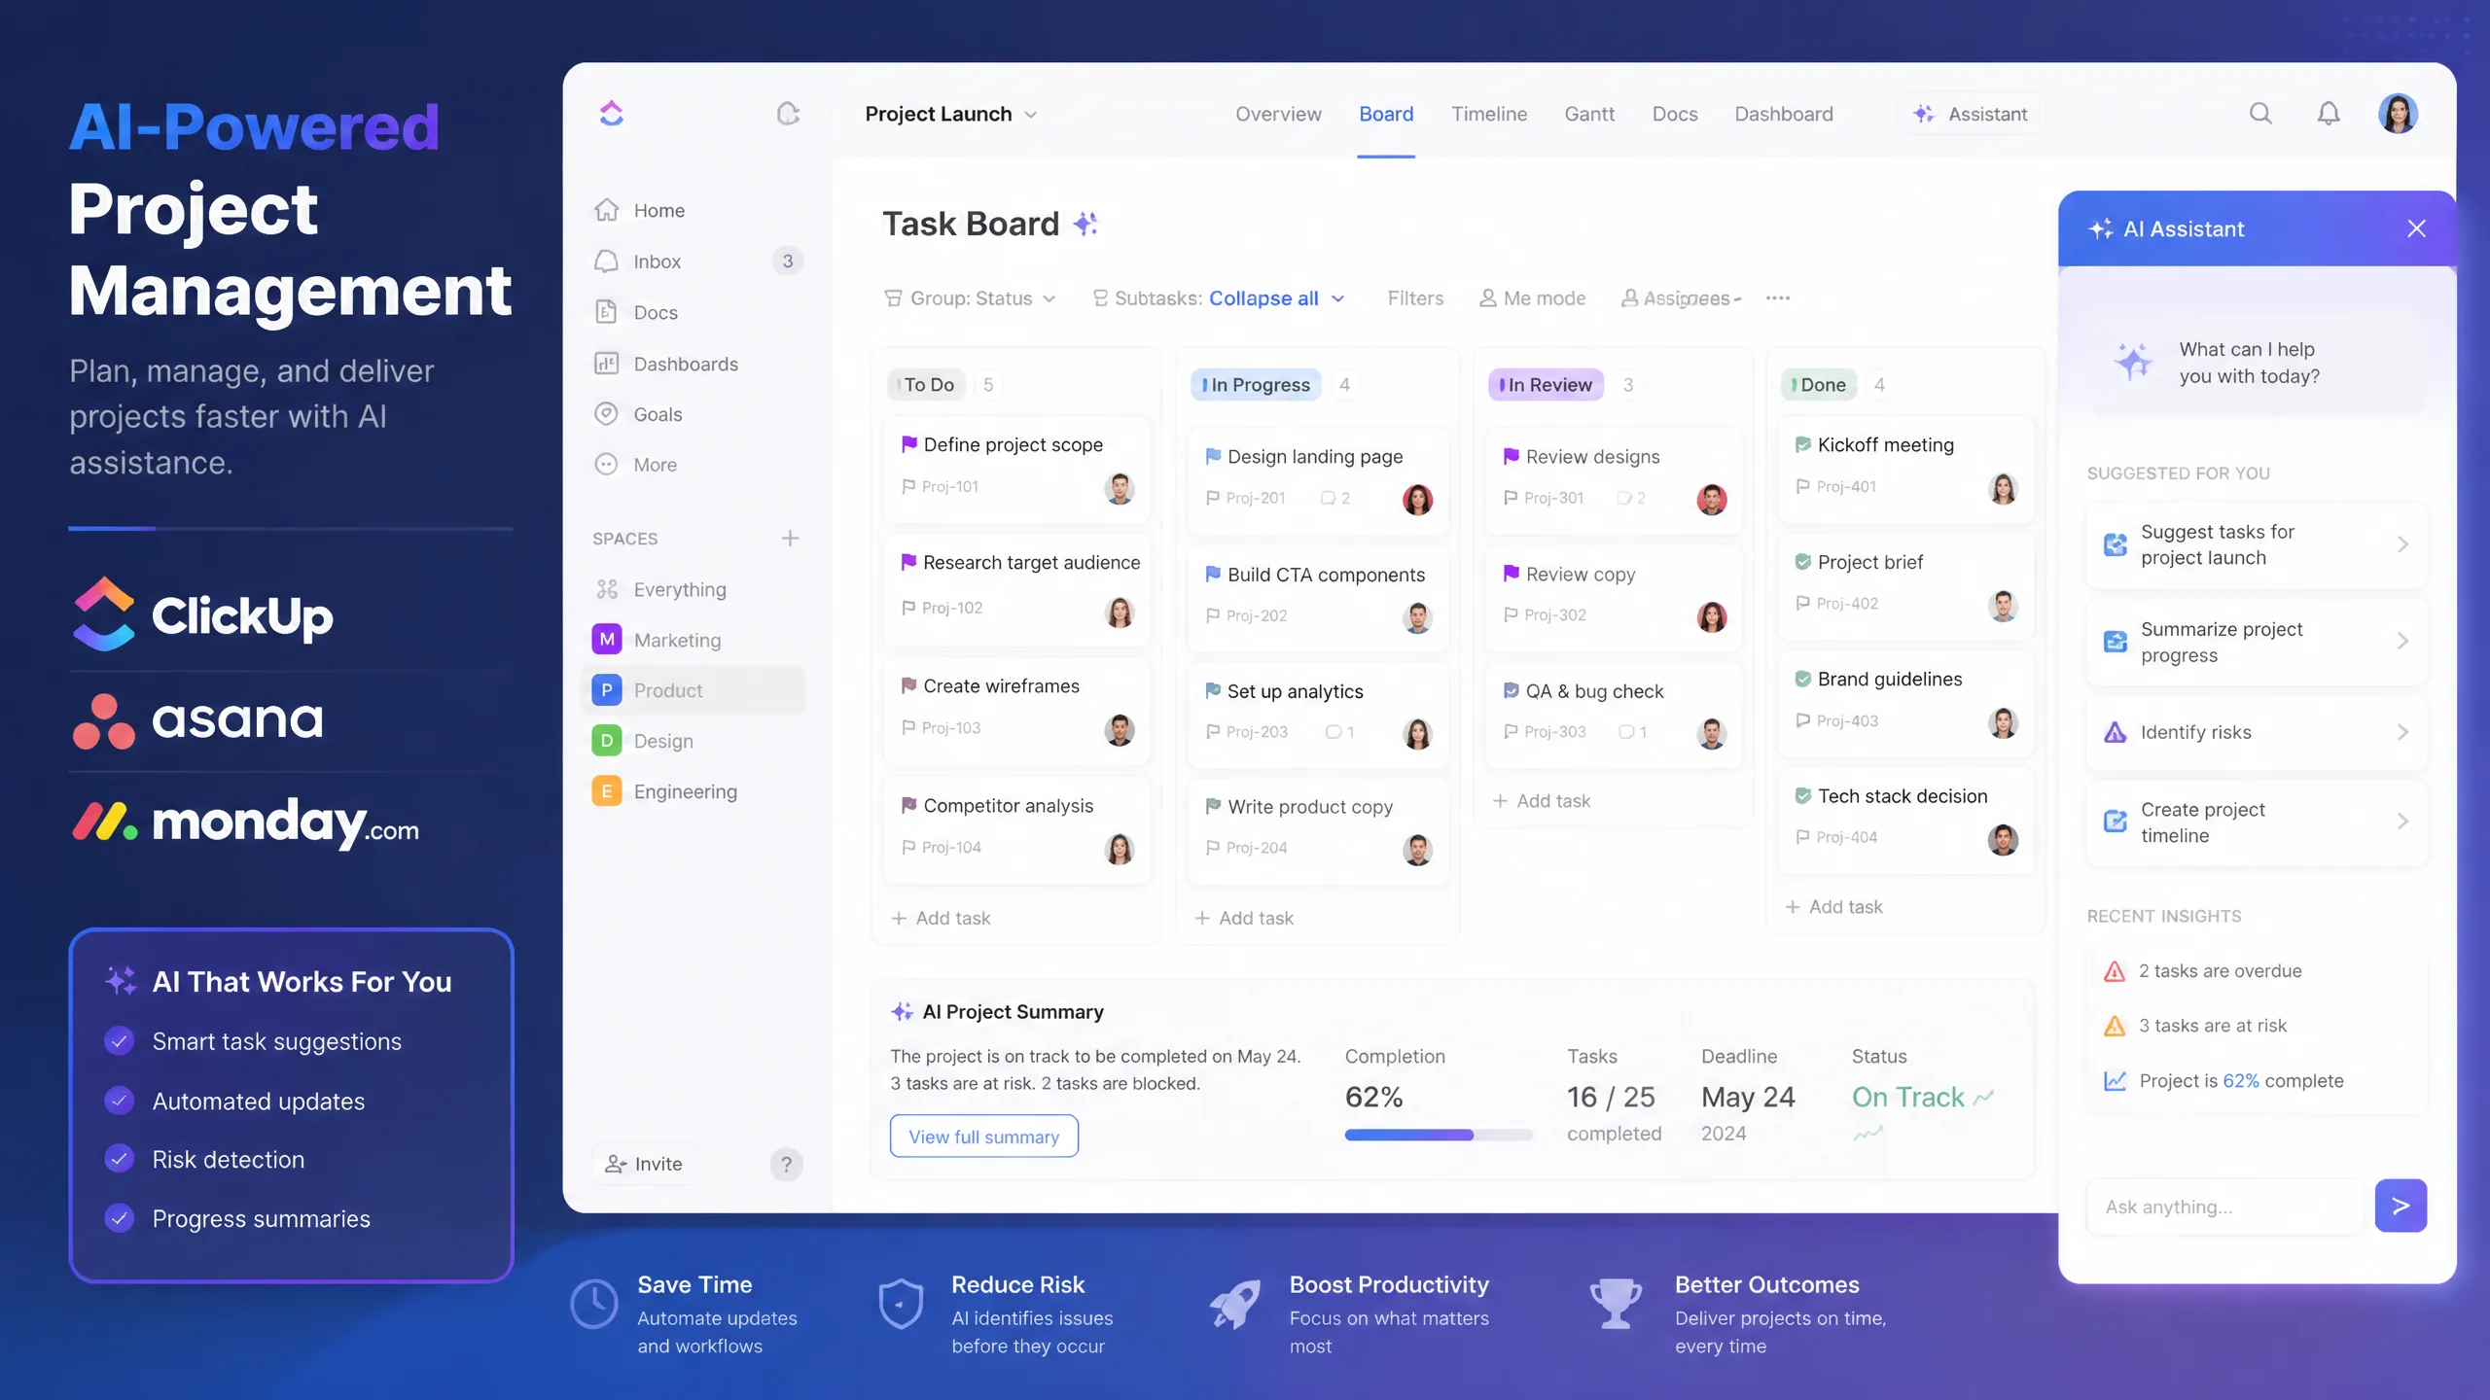Switch to the Board tab

pos(1386,114)
